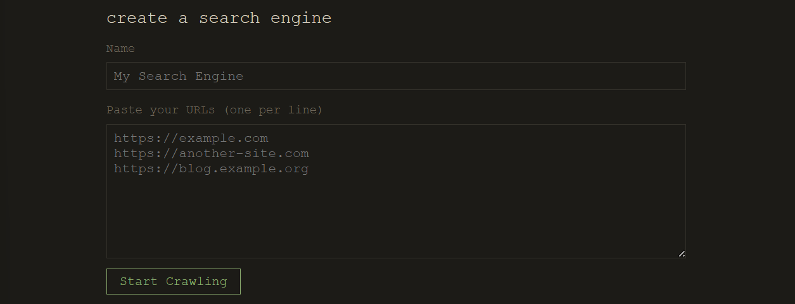This screenshot has width=795, height=304.
Task: Click the https://example.com placeholder line
Action: [191, 138]
